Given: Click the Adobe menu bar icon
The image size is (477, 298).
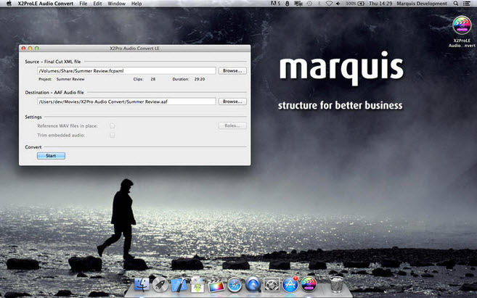Looking at the screenshot, I should (x=275, y=4).
